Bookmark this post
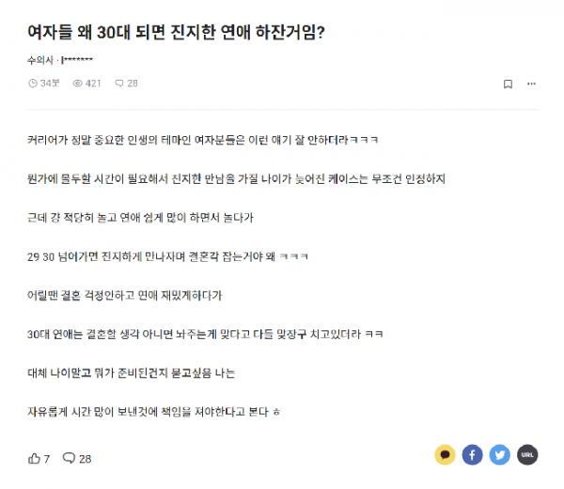This screenshot has height=489, width=564. pos(508,84)
